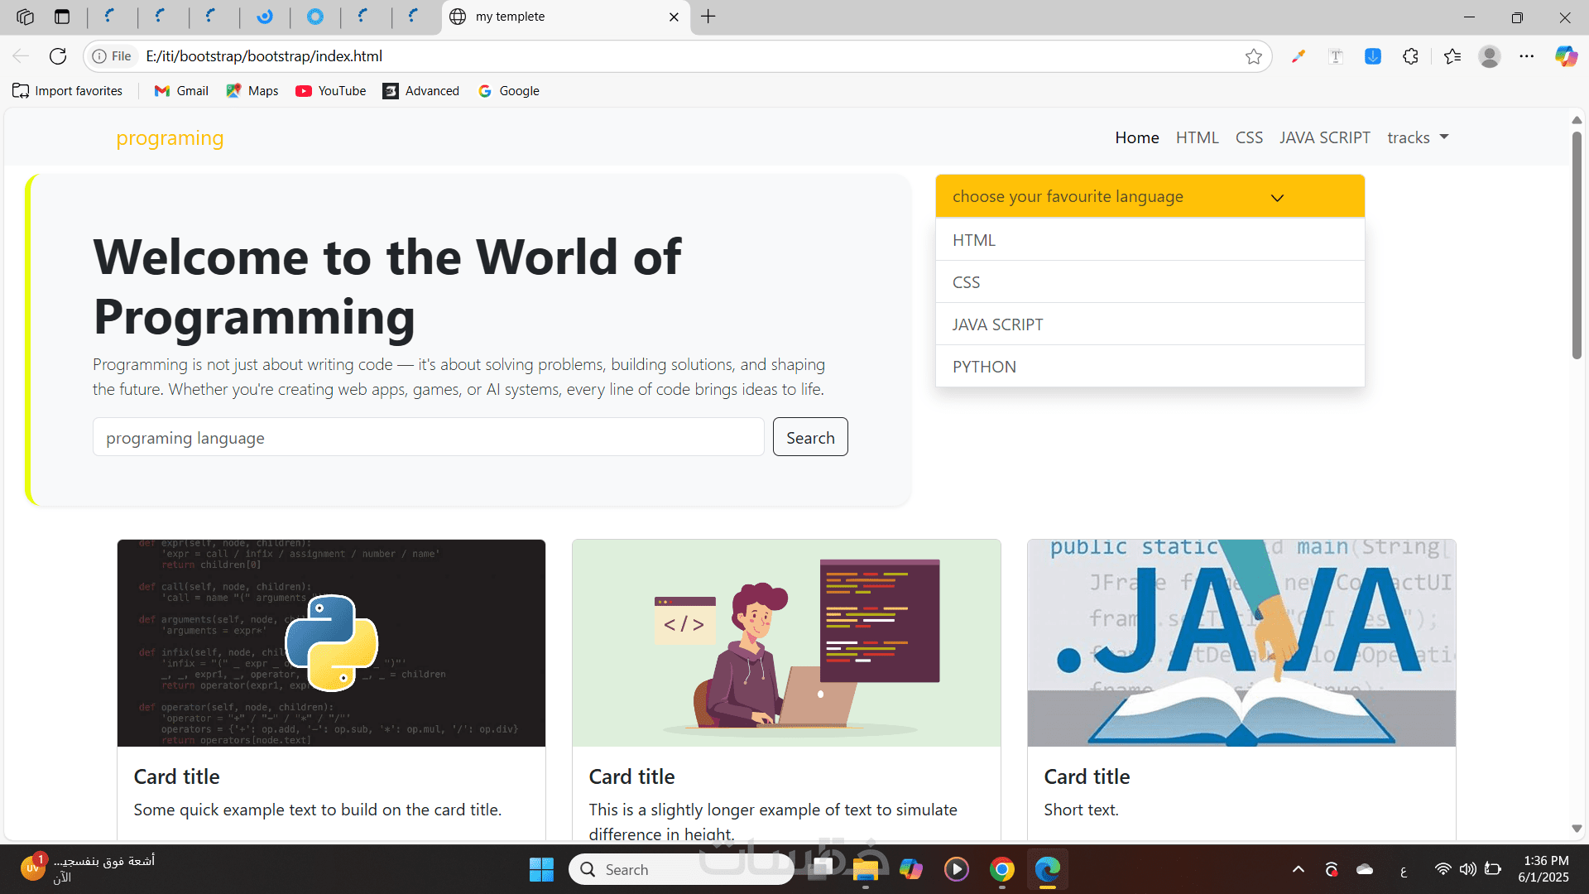Expand the tracks dropdown in navbar

tap(1418, 137)
